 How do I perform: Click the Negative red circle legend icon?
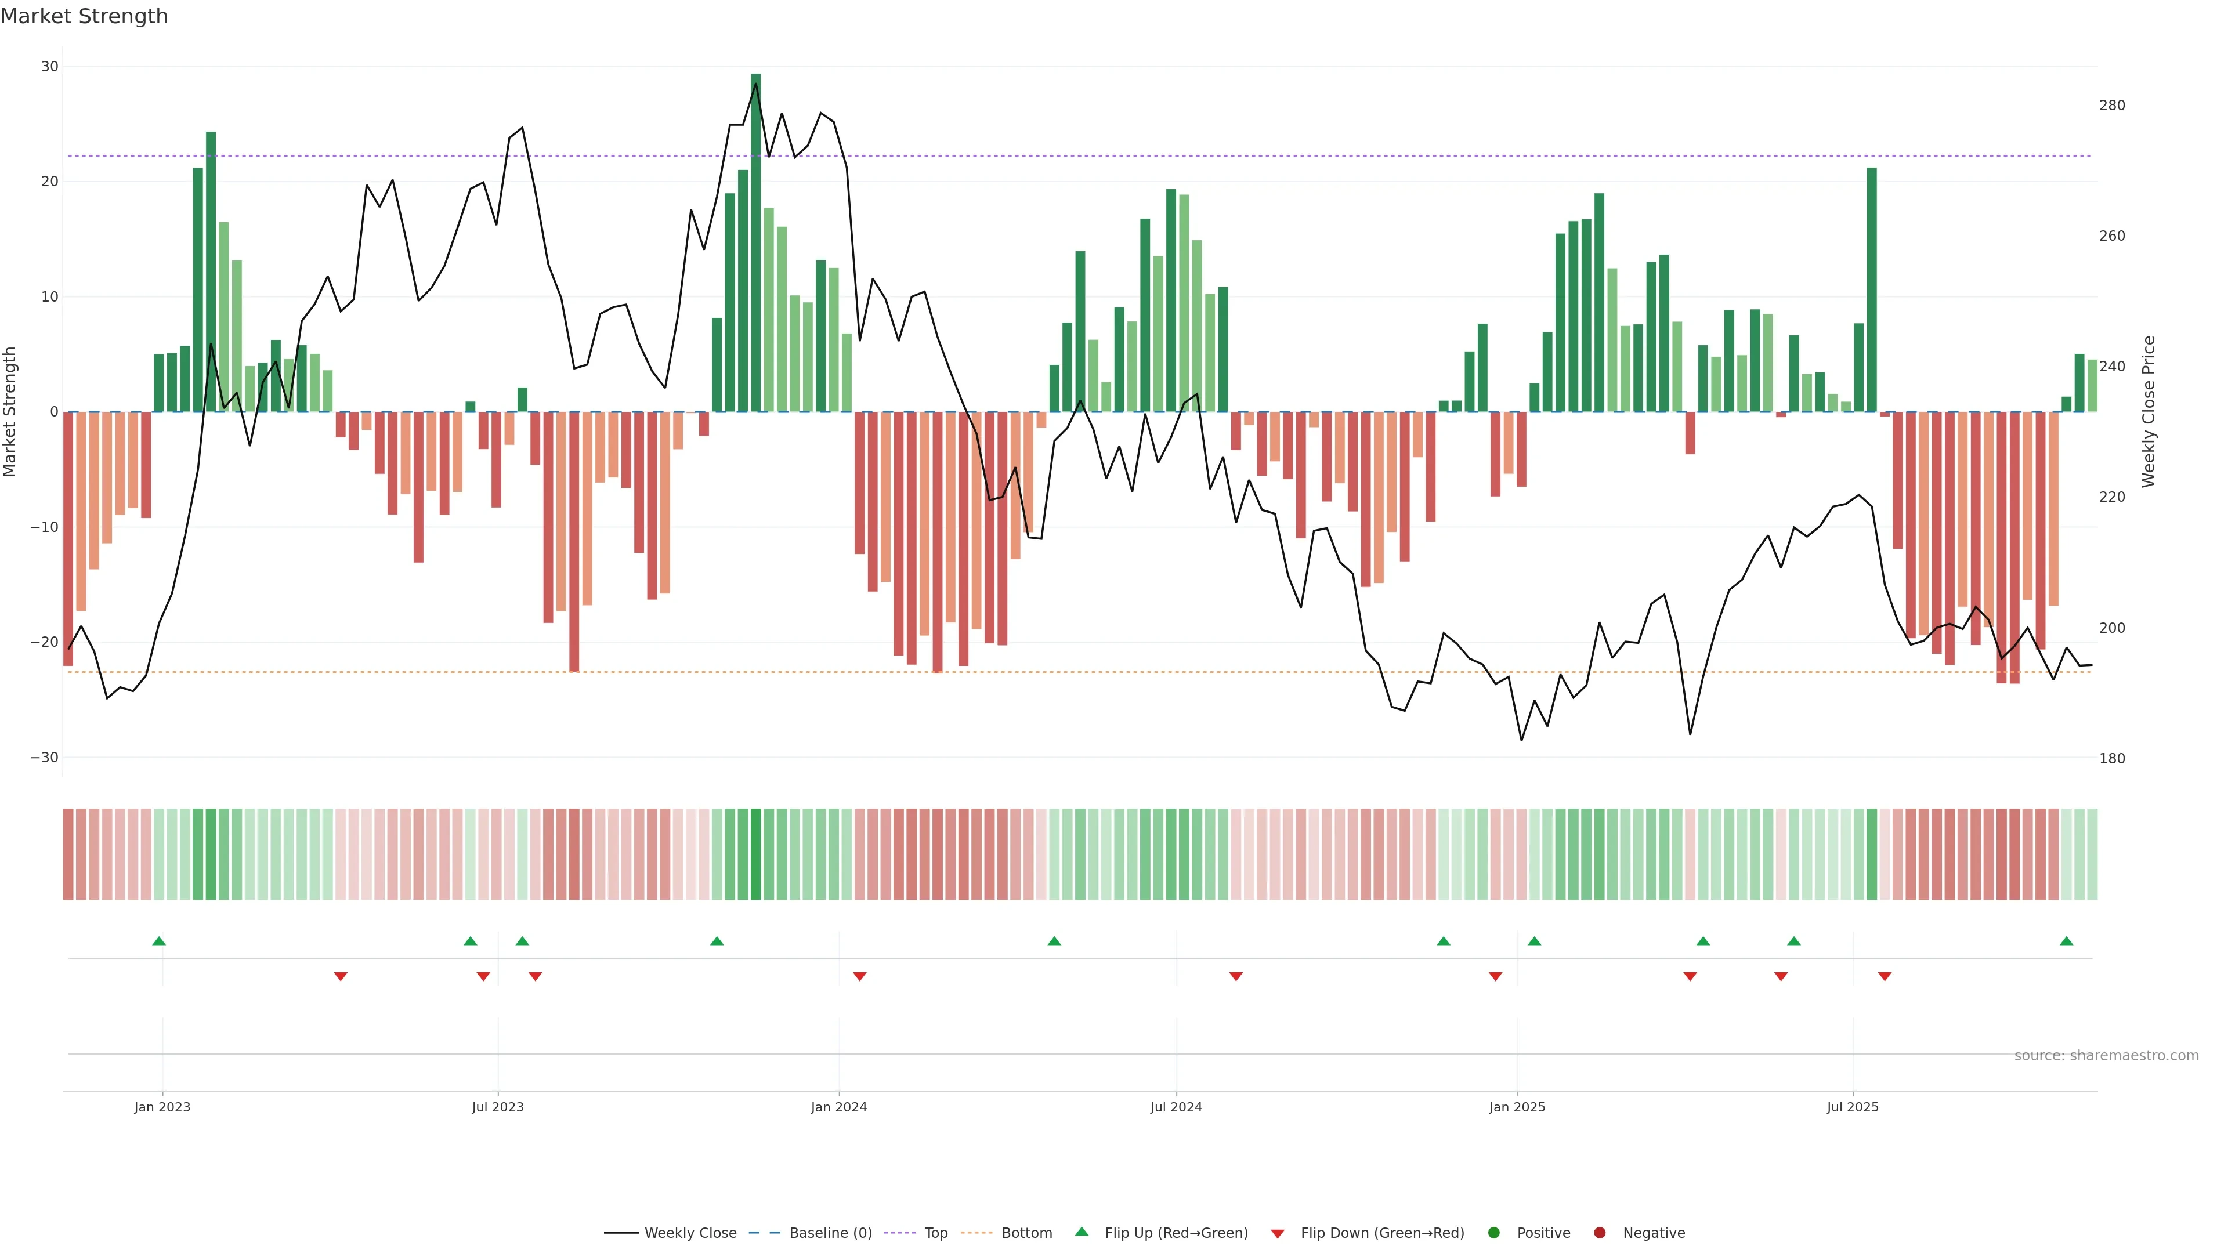(1599, 1233)
